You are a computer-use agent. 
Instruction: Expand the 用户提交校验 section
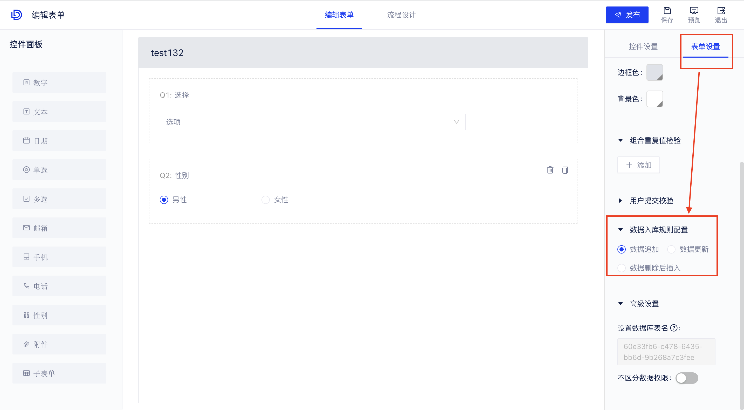pyautogui.click(x=620, y=201)
